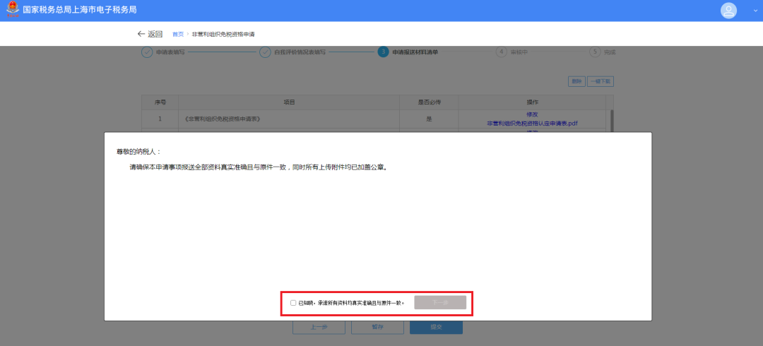763x346 pixels.
Task: Click the materials table vertical scrollbar
Action: (x=612, y=119)
